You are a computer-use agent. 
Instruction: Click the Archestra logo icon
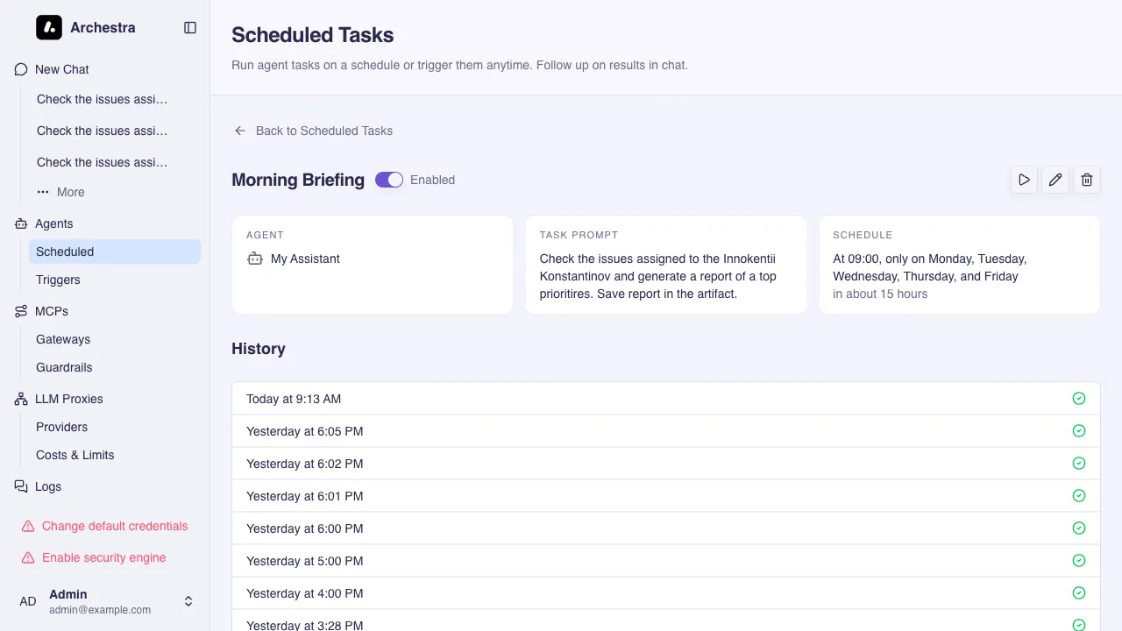click(x=49, y=28)
